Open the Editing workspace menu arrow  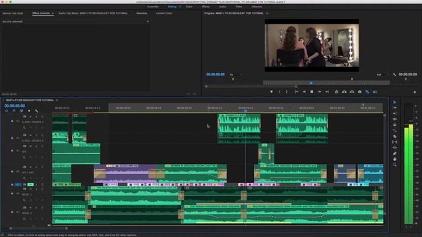(x=180, y=7)
